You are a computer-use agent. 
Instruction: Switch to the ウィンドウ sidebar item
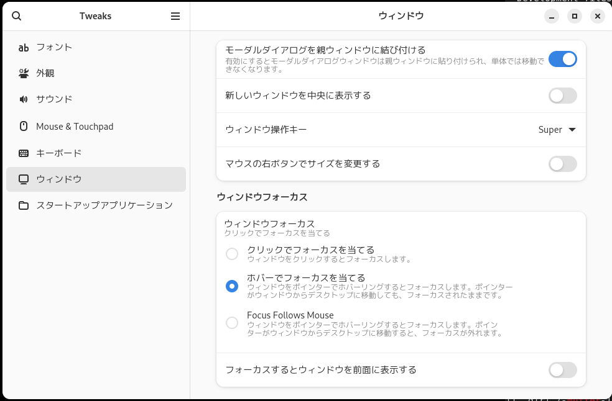click(x=96, y=179)
